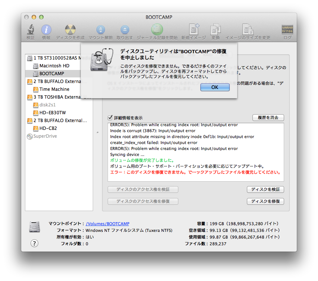Click the HD-EB30TW orange drive icon
The width and height of the screenshot is (318, 281).
[35, 113]
